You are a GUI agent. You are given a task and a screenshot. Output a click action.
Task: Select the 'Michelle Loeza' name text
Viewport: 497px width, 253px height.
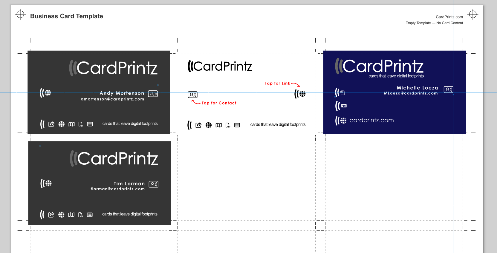click(417, 88)
